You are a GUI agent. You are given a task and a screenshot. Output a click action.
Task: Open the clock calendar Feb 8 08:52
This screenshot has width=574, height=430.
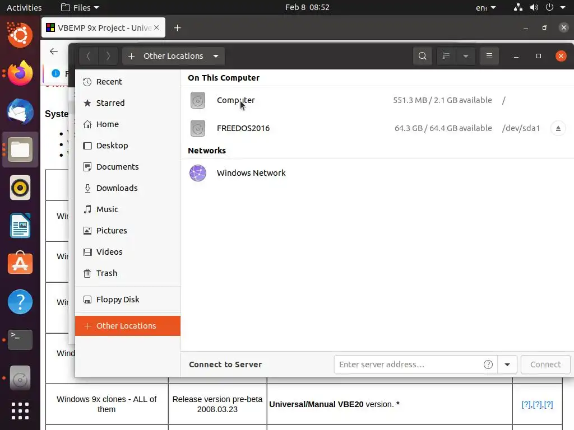click(307, 7)
